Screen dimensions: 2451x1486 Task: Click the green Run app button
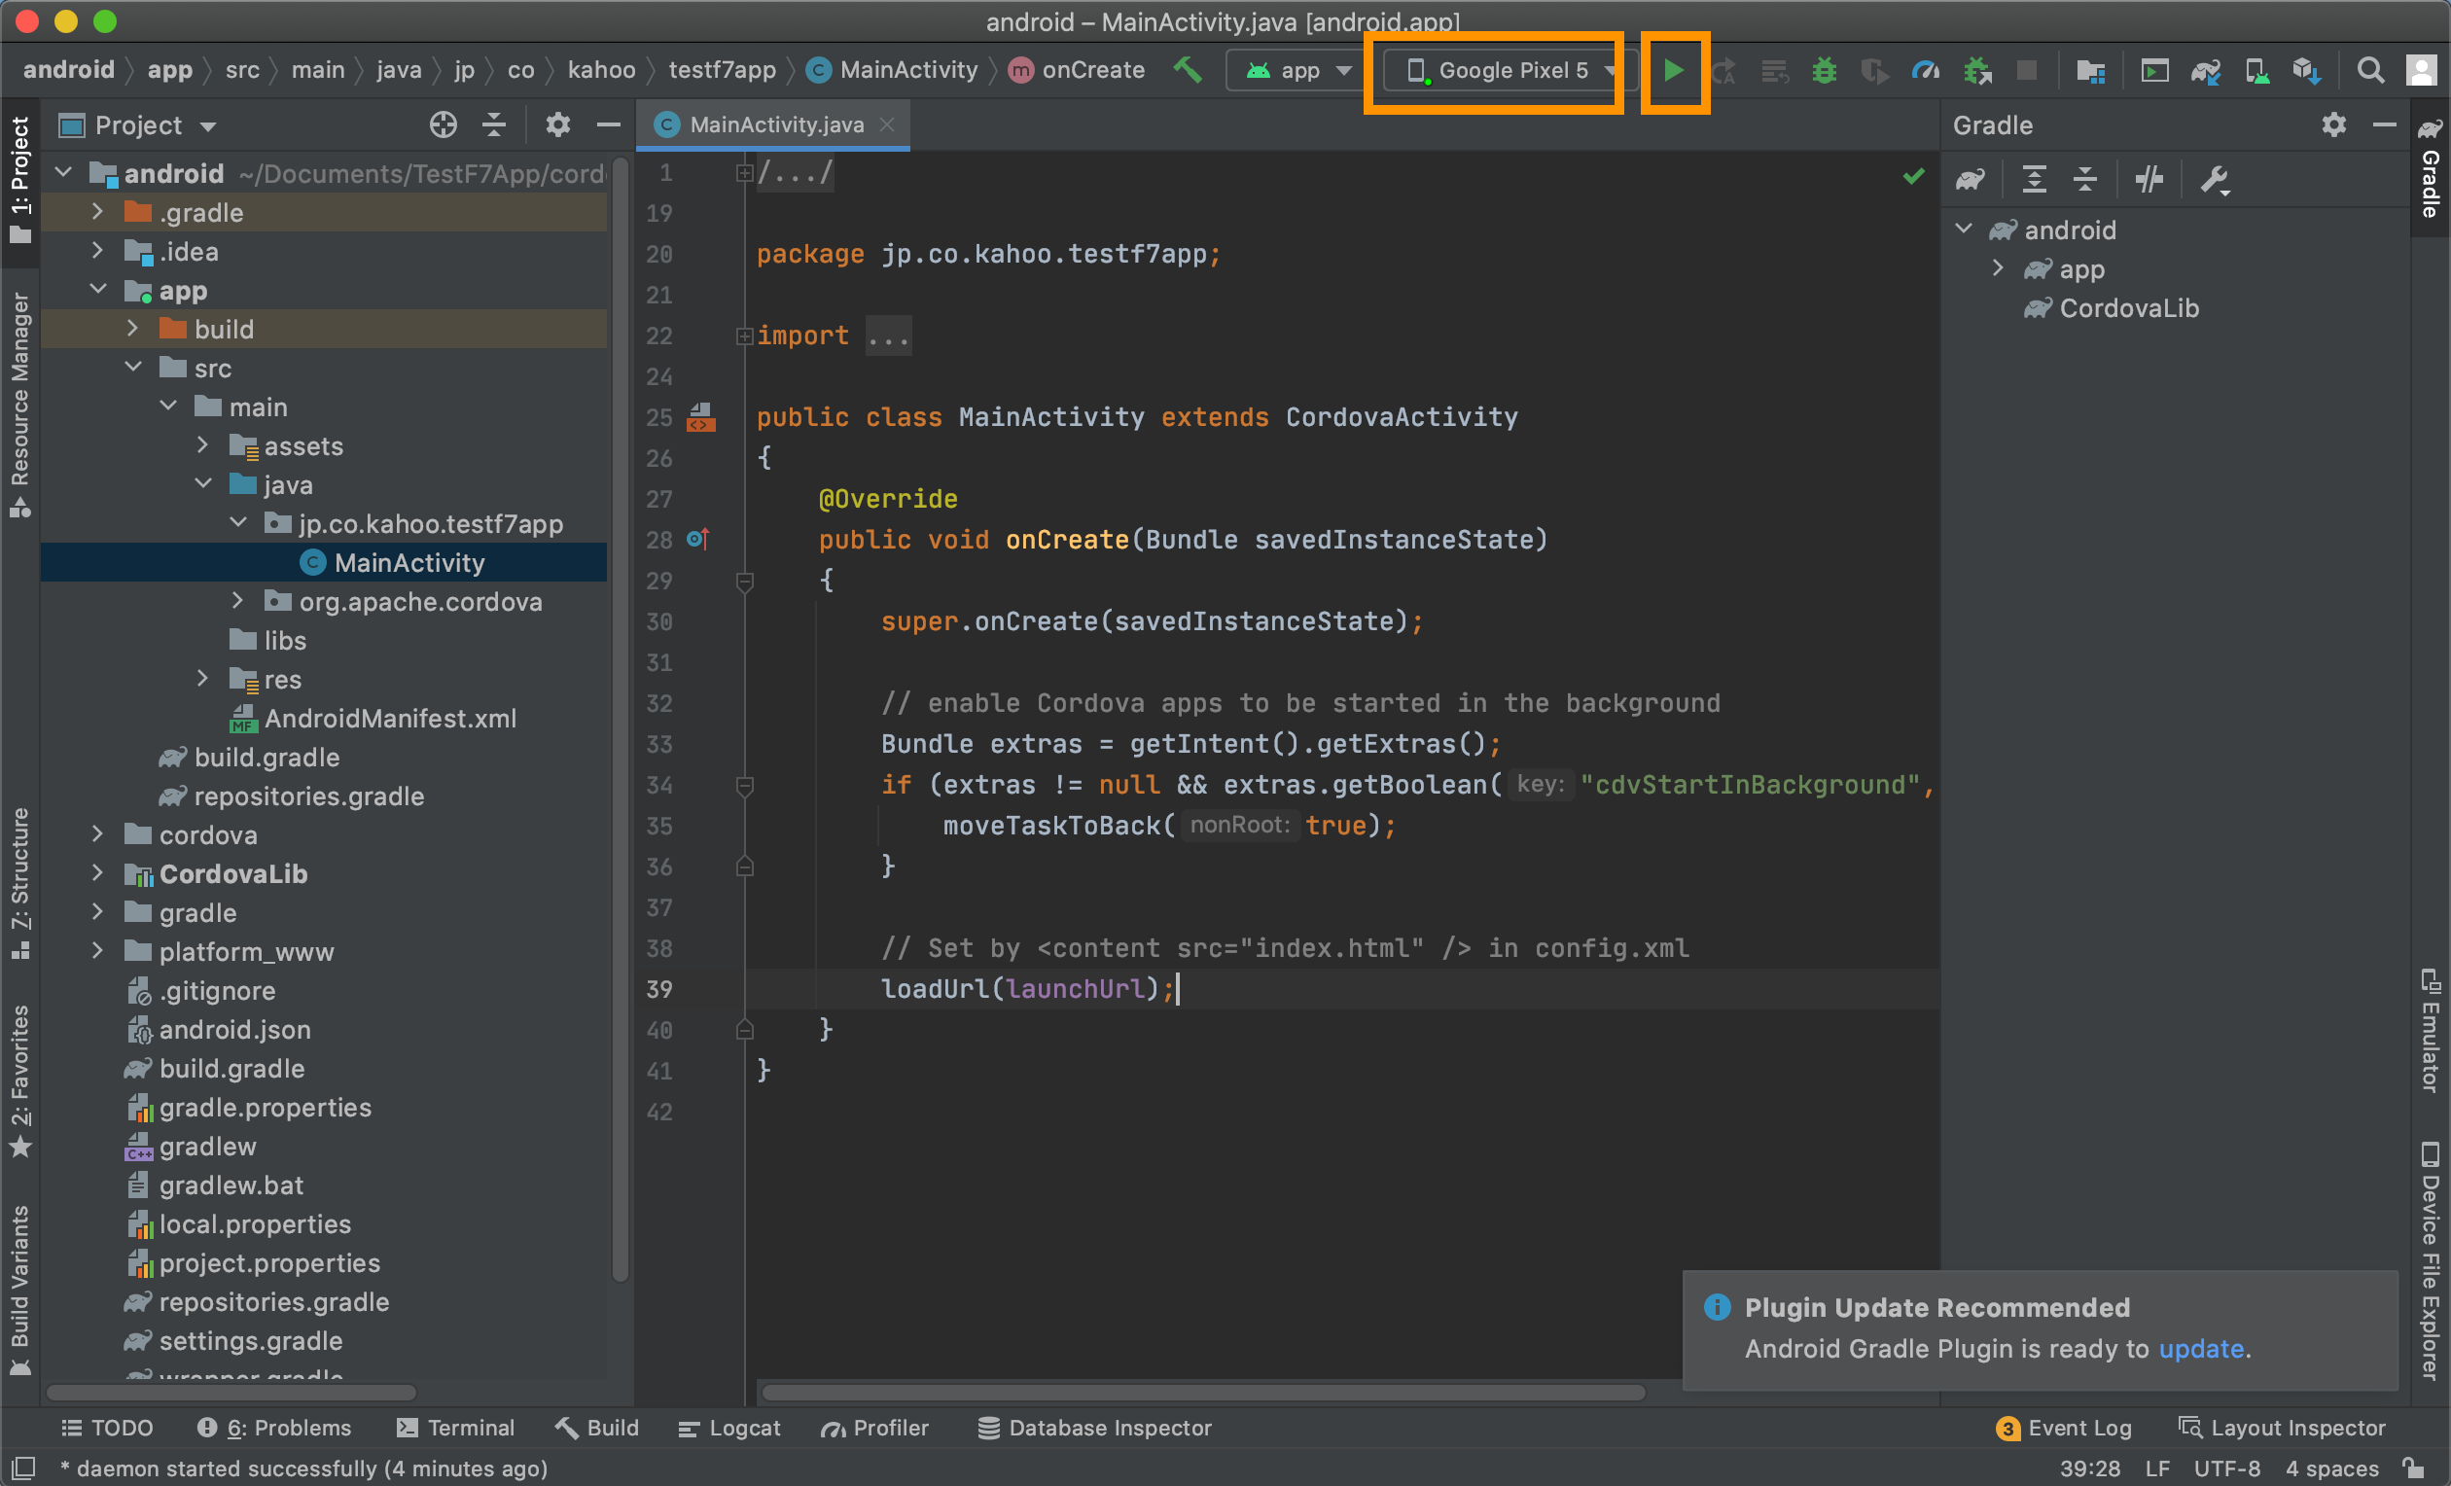(1673, 71)
